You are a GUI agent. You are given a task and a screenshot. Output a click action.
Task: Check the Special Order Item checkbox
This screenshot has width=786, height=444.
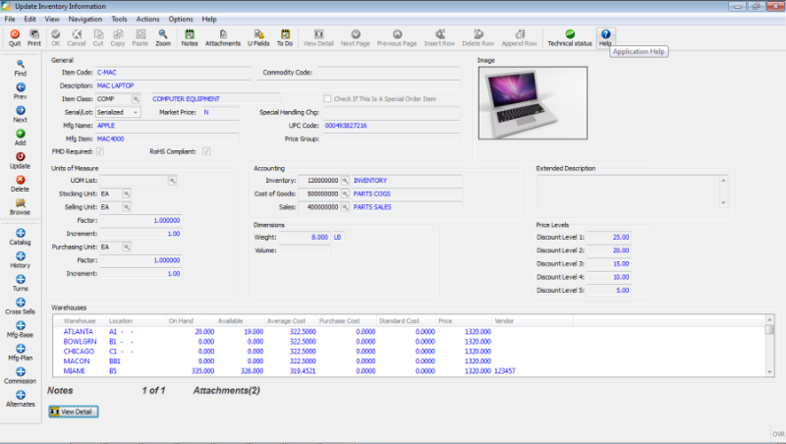click(327, 99)
